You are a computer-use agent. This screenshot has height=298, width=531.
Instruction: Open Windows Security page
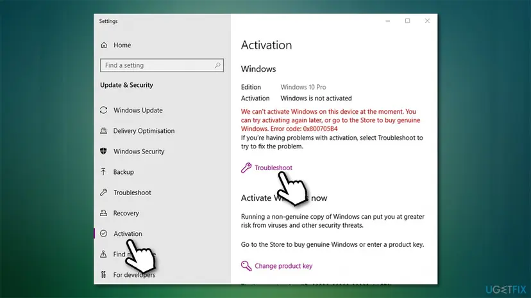139,152
